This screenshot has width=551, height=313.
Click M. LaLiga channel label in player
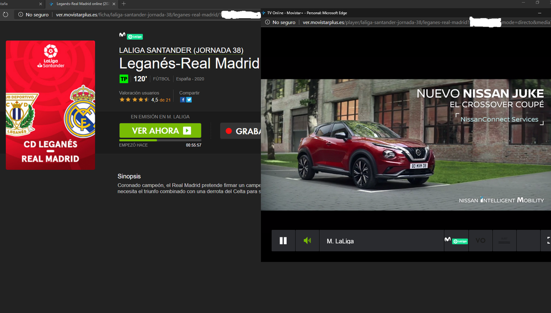(x=340, y=241)
